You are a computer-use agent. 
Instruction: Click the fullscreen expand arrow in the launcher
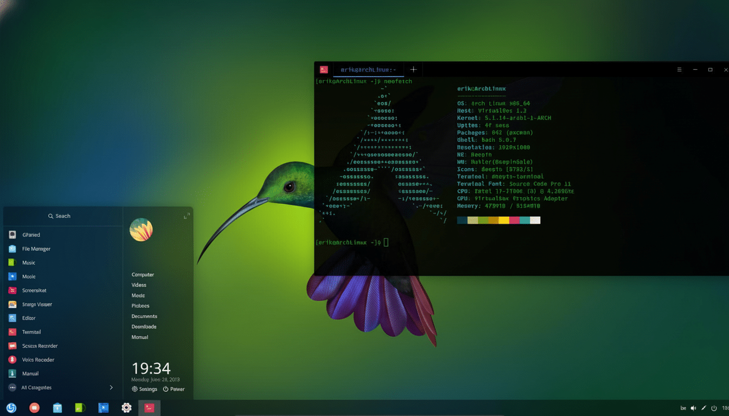pyautogui.click(x=187, y=215)
